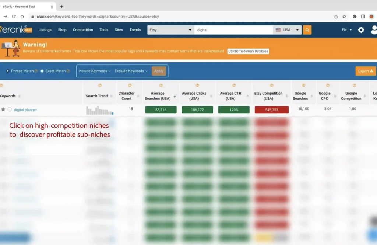Open the USA country dropdown
Screen dimensions: 377x245
point(287,30)
